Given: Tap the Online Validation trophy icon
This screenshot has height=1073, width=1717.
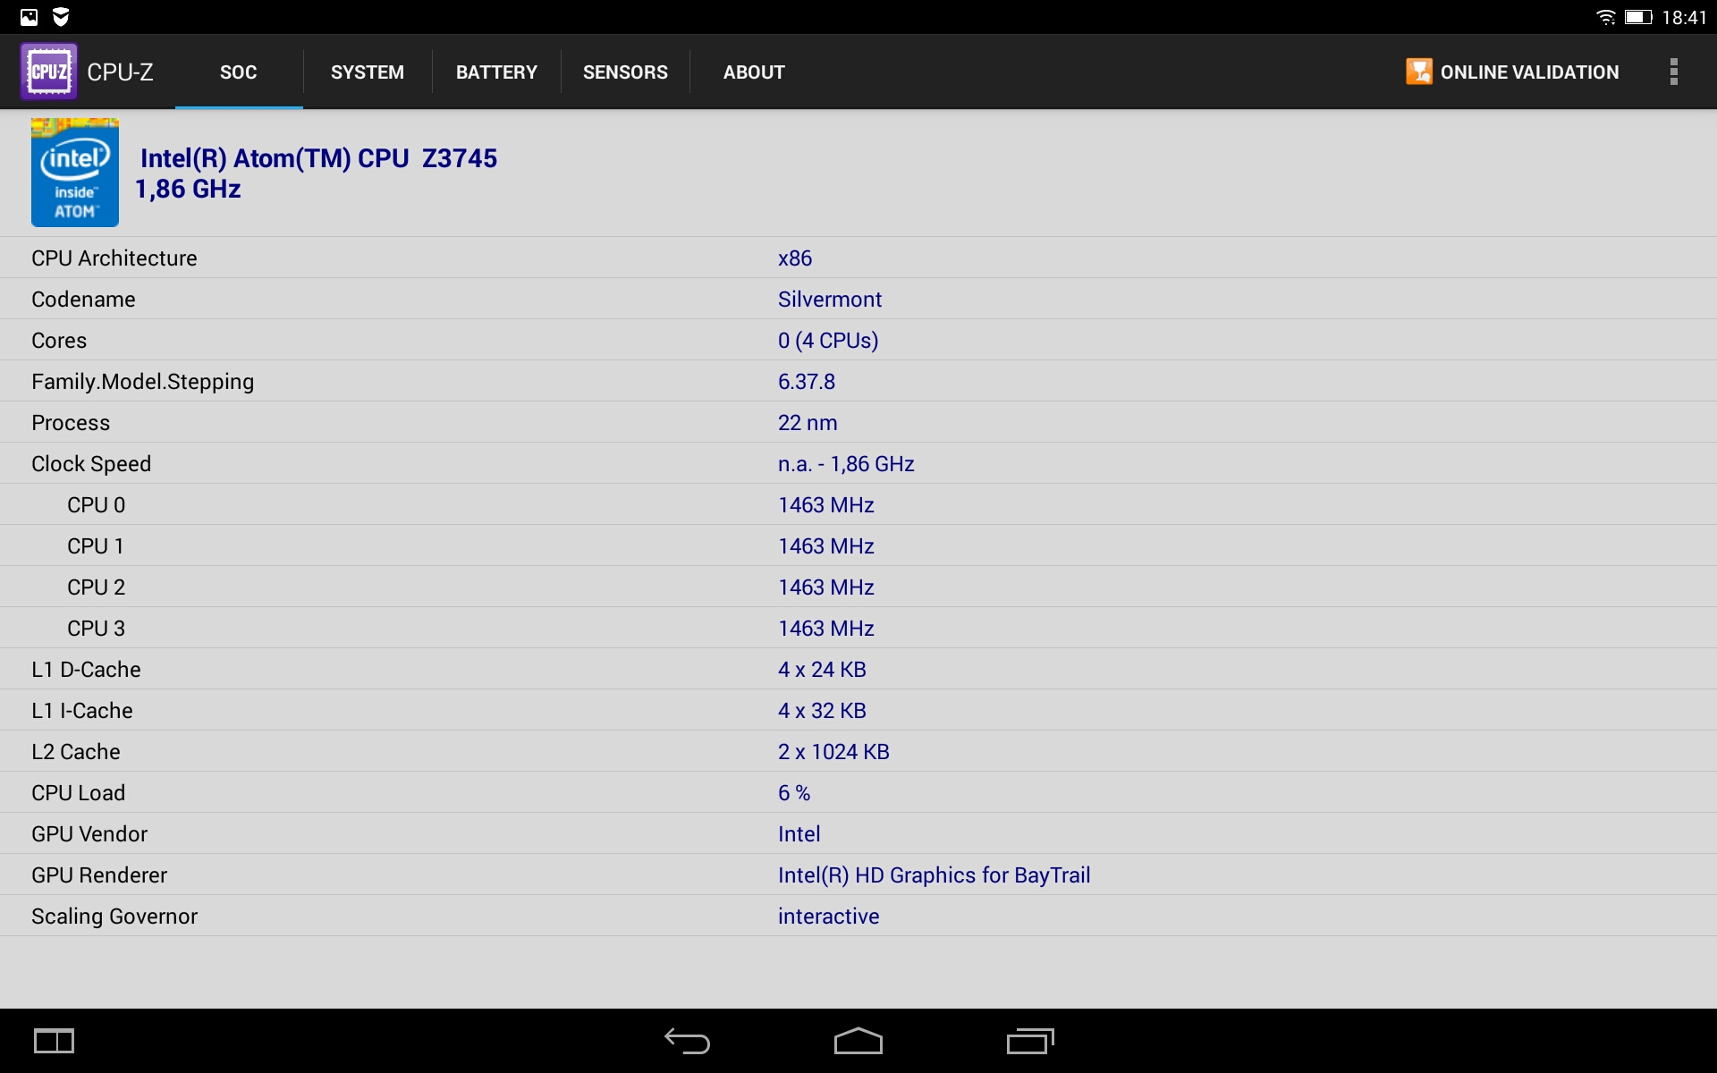Looking at the screenshot, I should pyautogui.click(x=1418, y=72).
